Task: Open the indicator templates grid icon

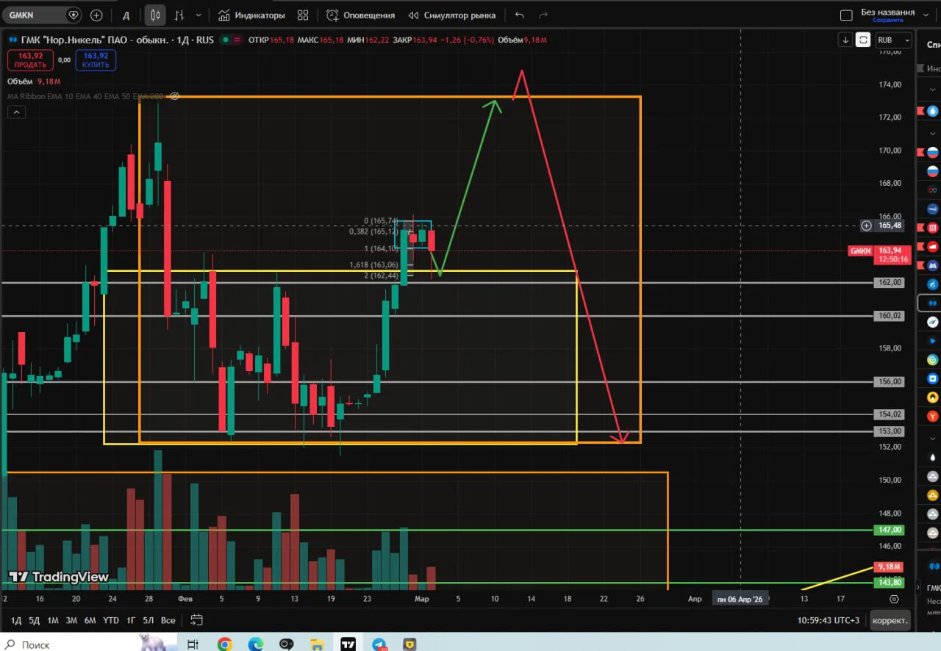Action: click(303, 15)
